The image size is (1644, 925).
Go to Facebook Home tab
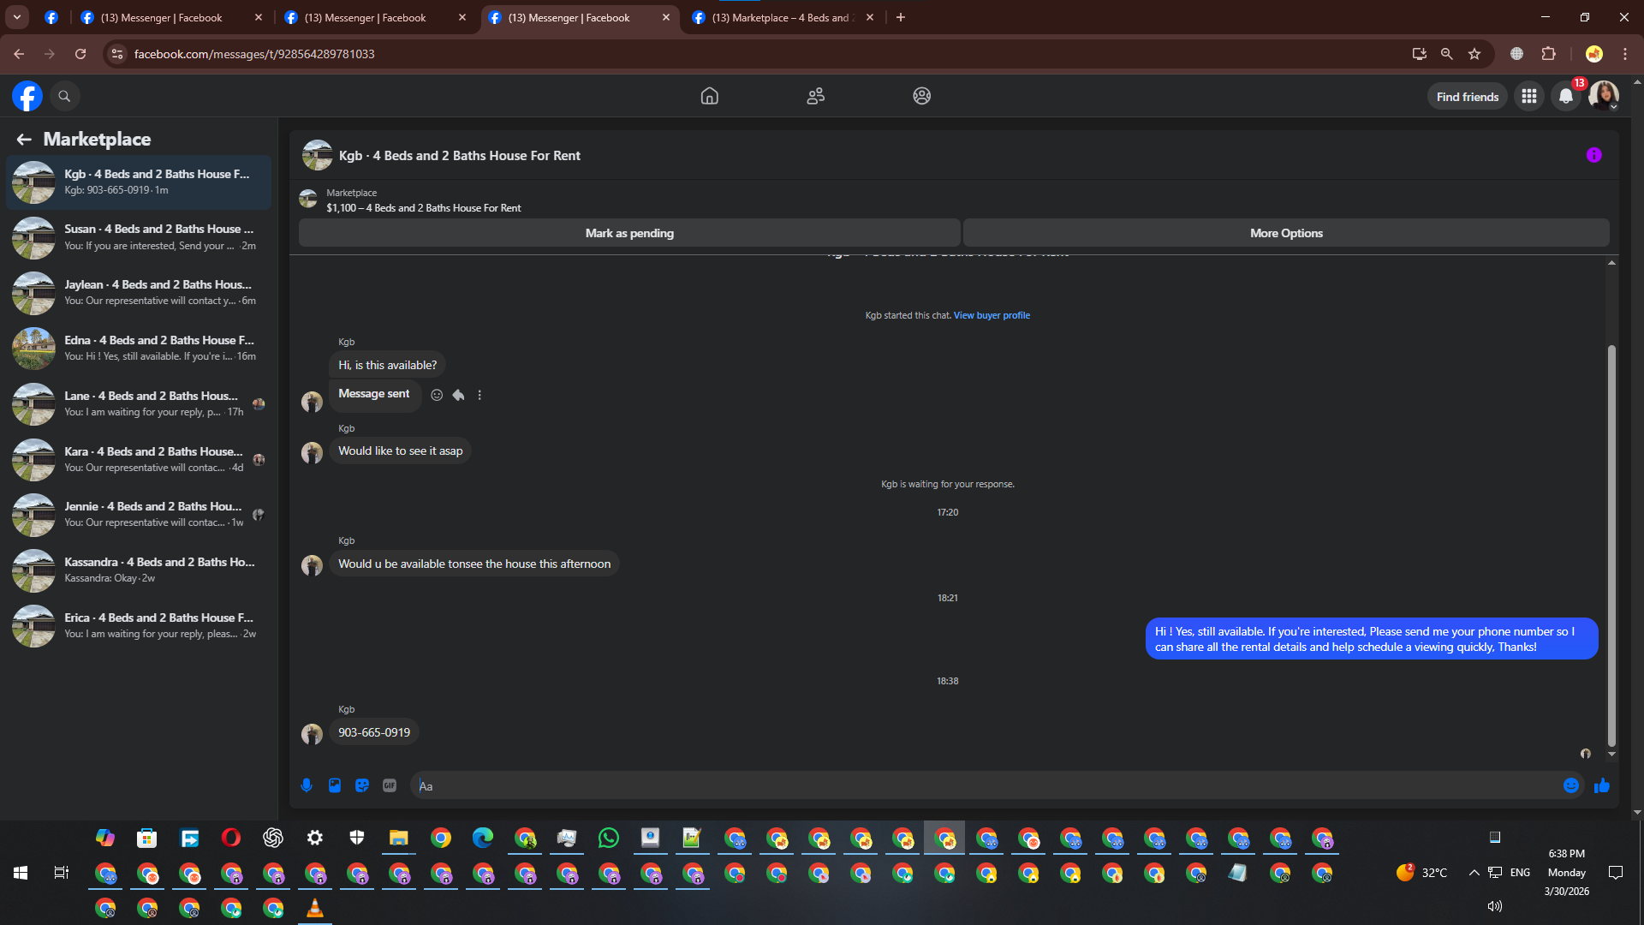pos(709,96)
